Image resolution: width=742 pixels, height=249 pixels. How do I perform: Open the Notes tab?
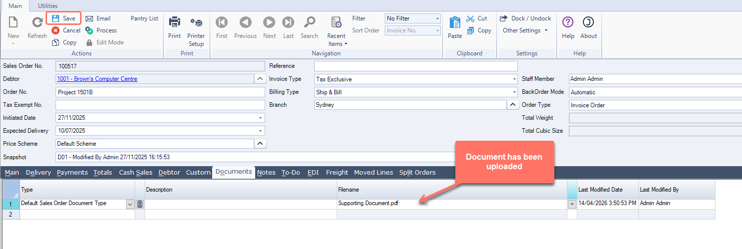pyautogui.click(x=266, y=172)
